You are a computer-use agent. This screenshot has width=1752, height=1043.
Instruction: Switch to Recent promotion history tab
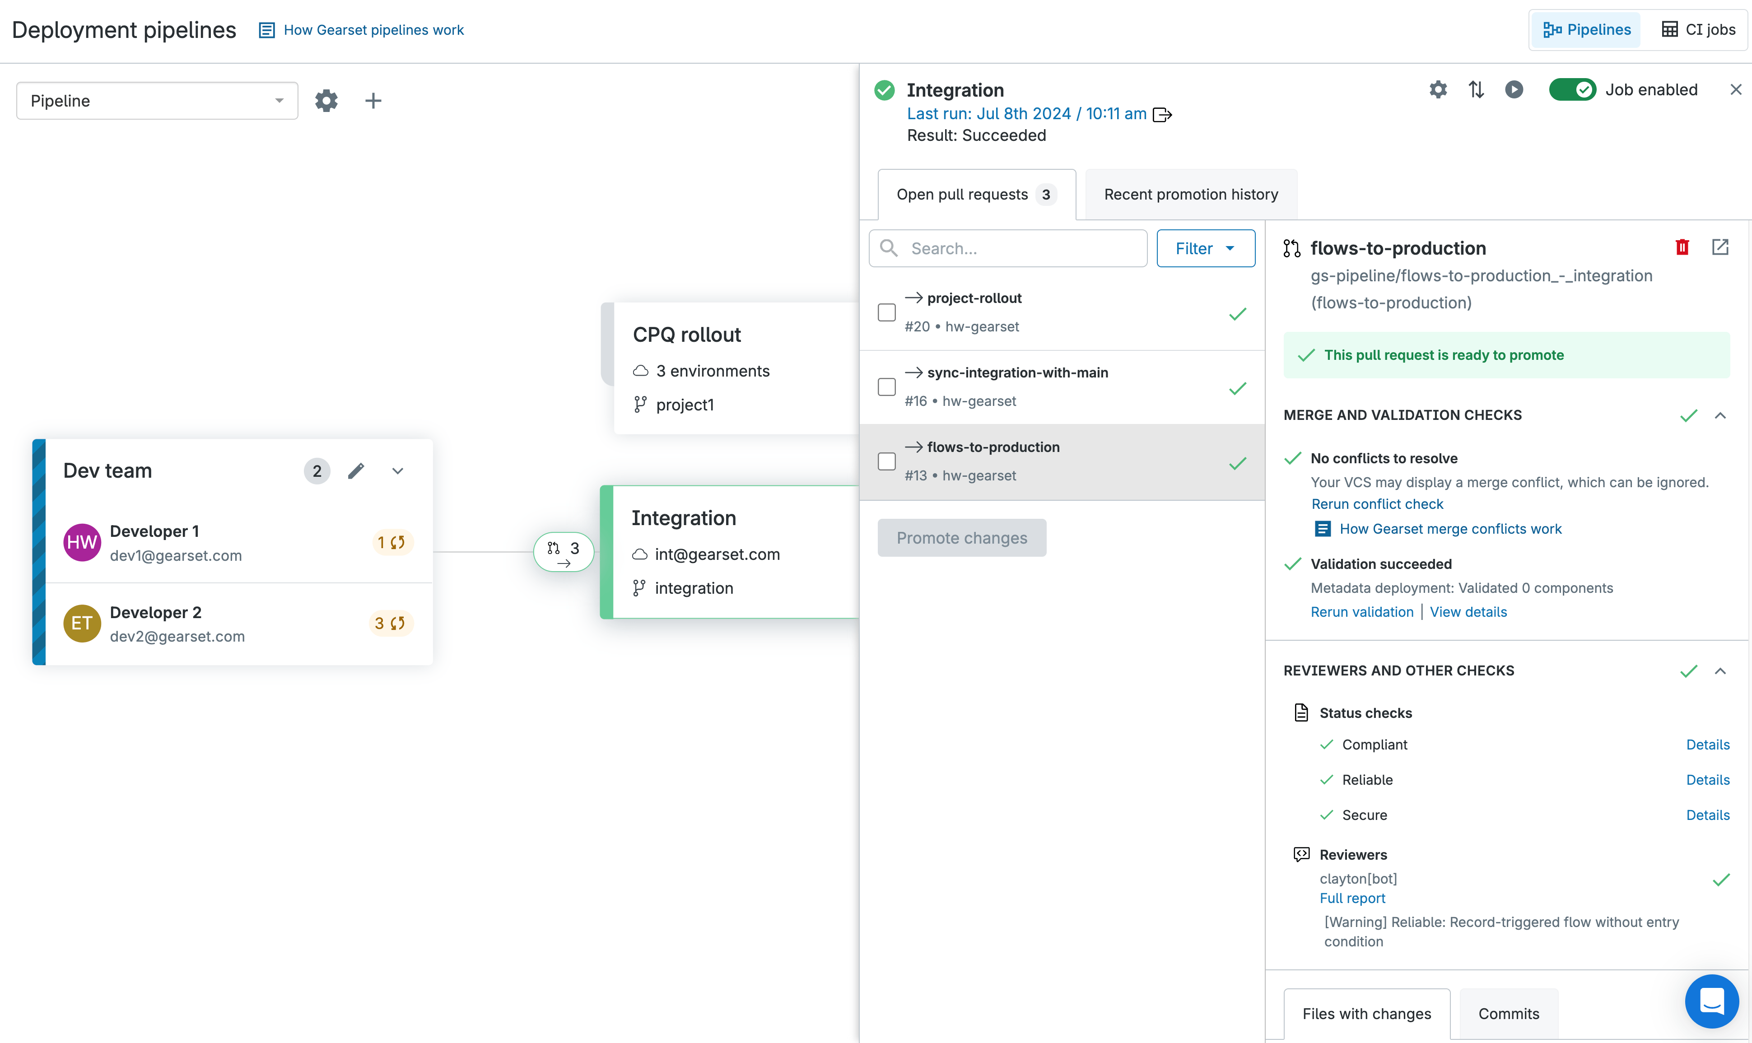point(1190,195)
